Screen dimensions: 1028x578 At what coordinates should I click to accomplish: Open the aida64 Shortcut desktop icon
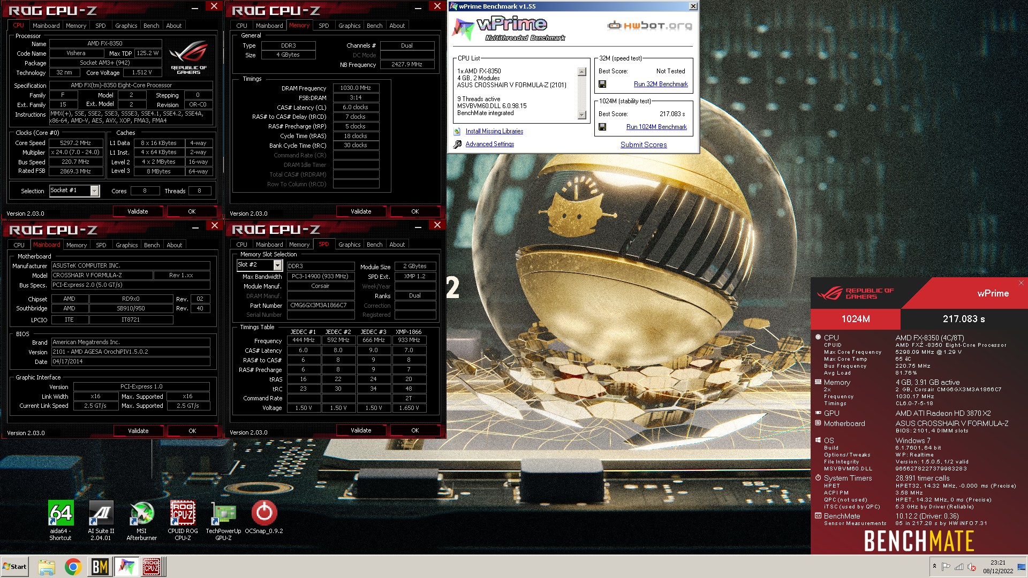click(61, 520)
